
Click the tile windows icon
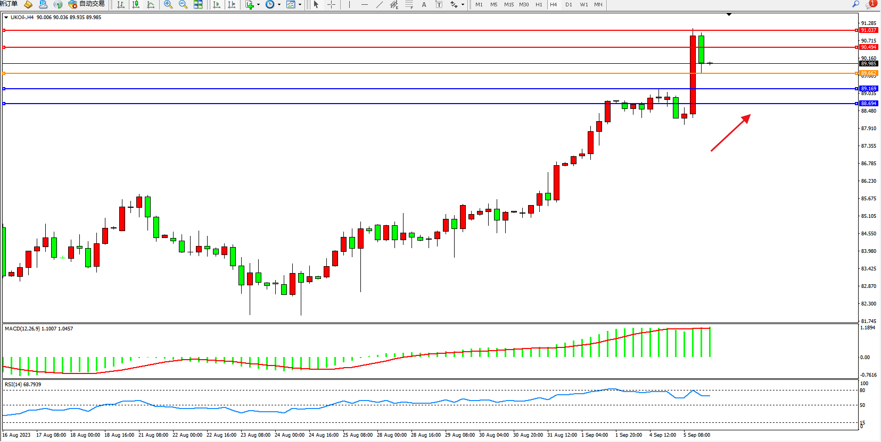(x=198, y=5)
